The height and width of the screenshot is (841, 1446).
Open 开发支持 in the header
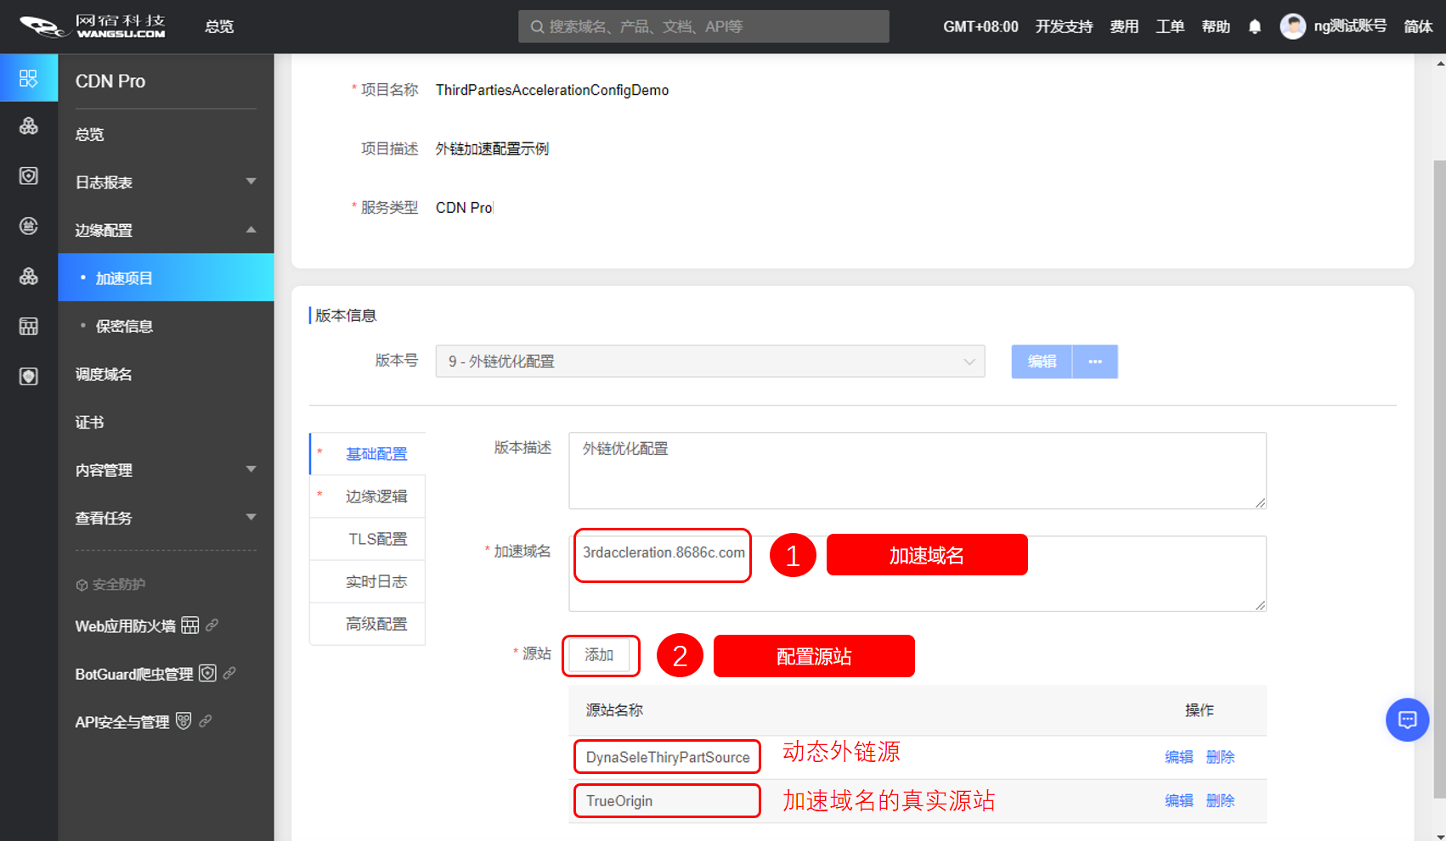click(1064, 26)
